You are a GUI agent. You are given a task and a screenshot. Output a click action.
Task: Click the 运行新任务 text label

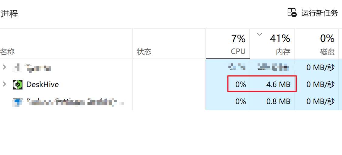(320, 13)
